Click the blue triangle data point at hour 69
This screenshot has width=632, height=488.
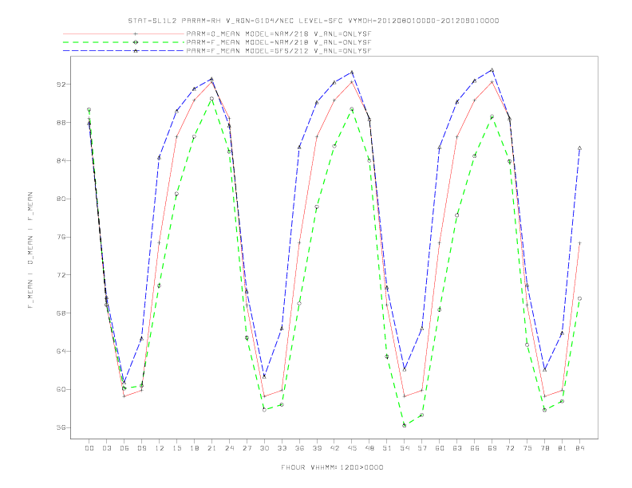pos(492,70)
